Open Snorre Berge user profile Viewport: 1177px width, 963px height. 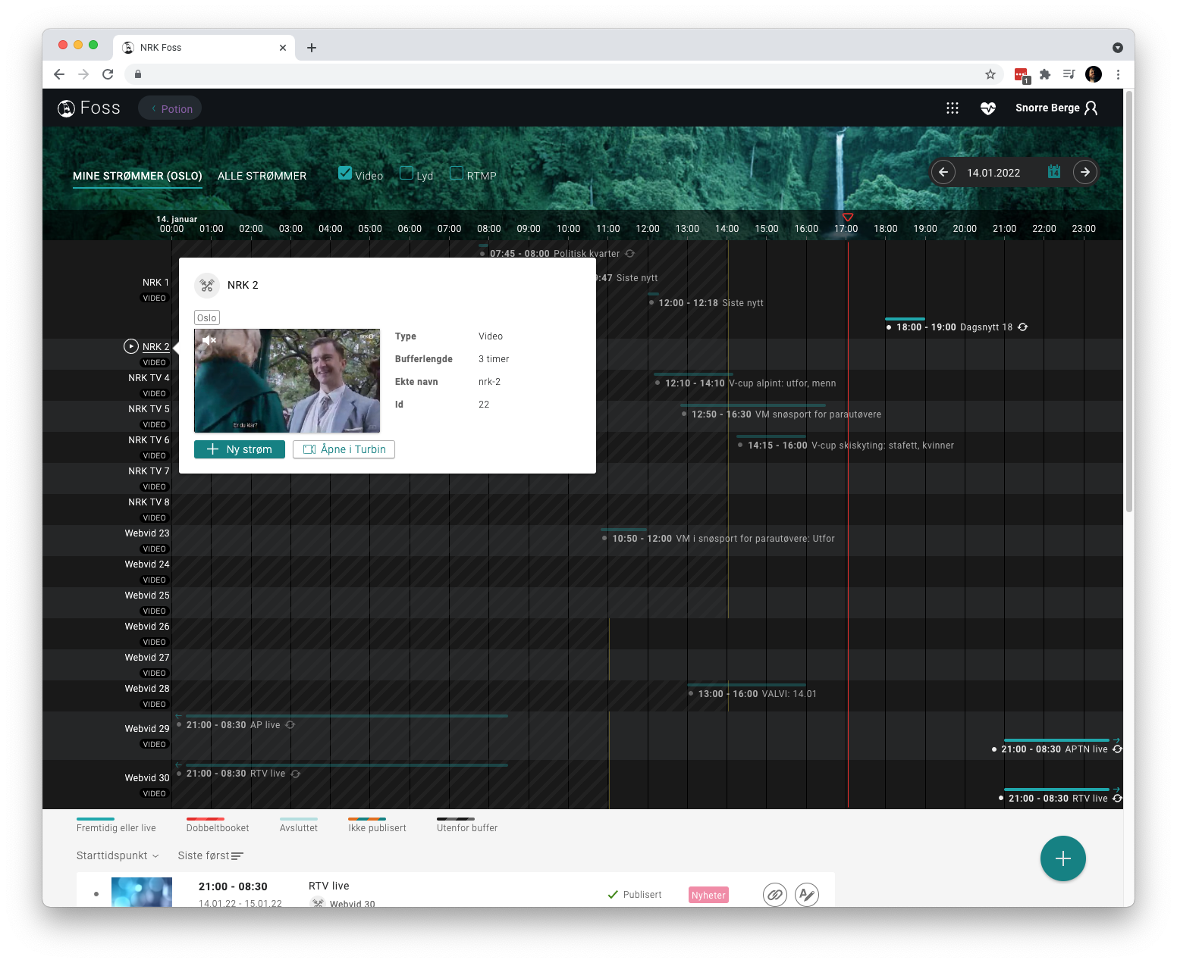coord(1056,108)
